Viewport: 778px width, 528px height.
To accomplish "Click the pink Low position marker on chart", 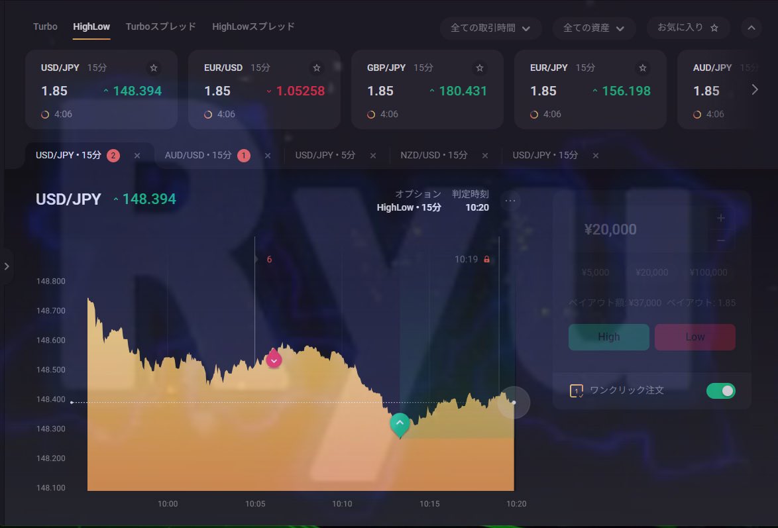I will pyautogui.click(x=274, y=358).
